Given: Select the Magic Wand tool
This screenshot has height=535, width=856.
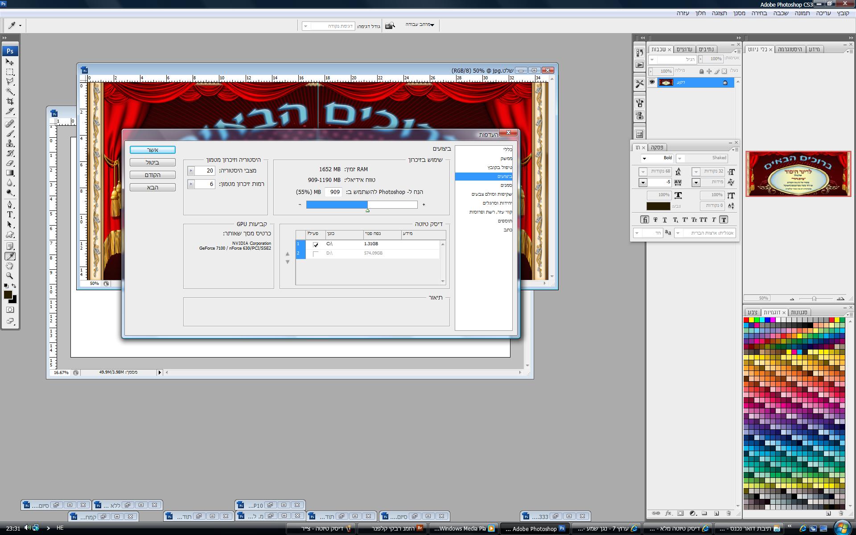Looking at the screenshot, I should 10,91.
